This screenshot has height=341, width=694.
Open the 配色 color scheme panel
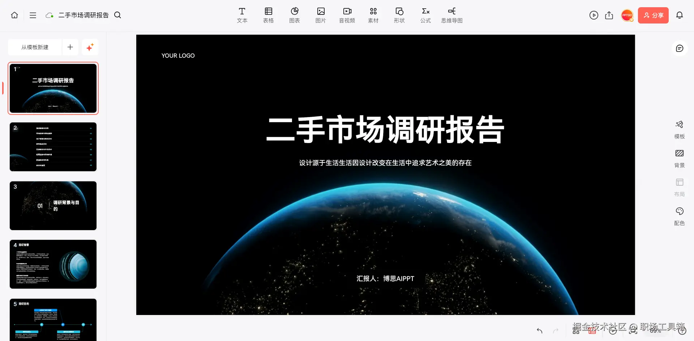(680, 216)
